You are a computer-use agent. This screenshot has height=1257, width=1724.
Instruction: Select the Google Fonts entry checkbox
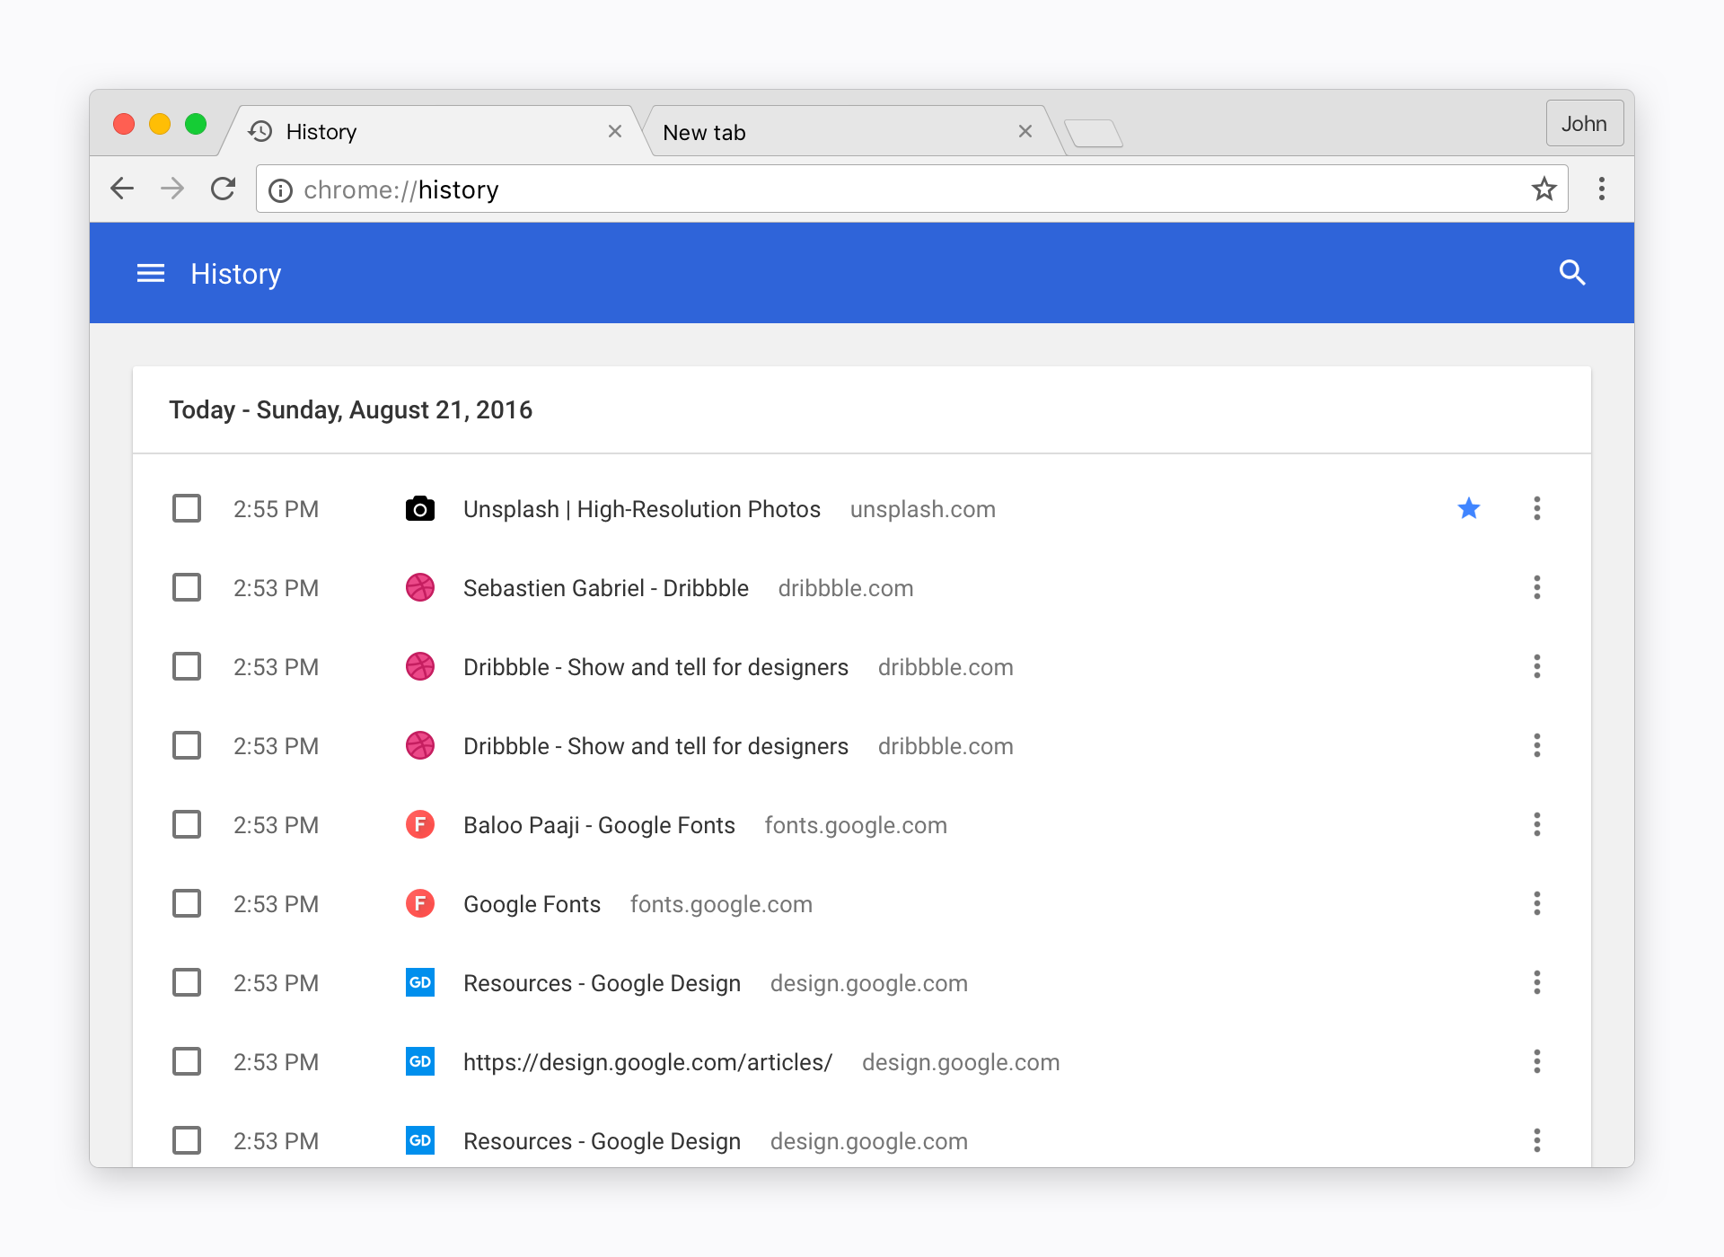(187, 903)
